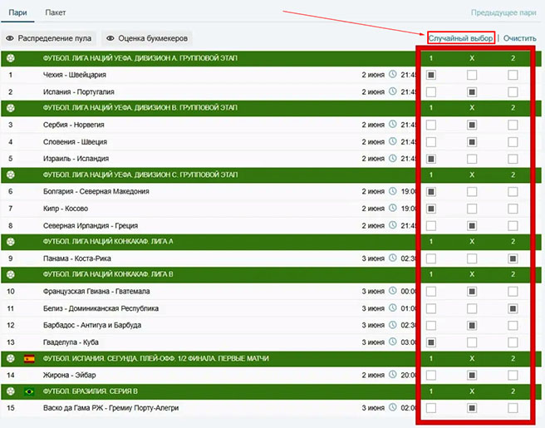545x428 pixels.
Task: Click the clock icon for Жирона - Эйбар
Action: click(x=392, y=375)
